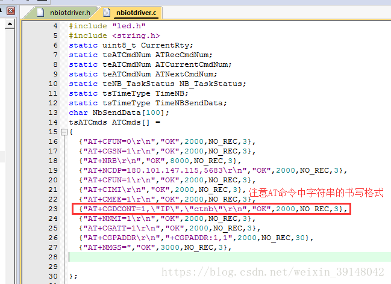Click the AT+NMGS= command line
Viewport: 391px width, 284px height.
(x=155, y=247)
